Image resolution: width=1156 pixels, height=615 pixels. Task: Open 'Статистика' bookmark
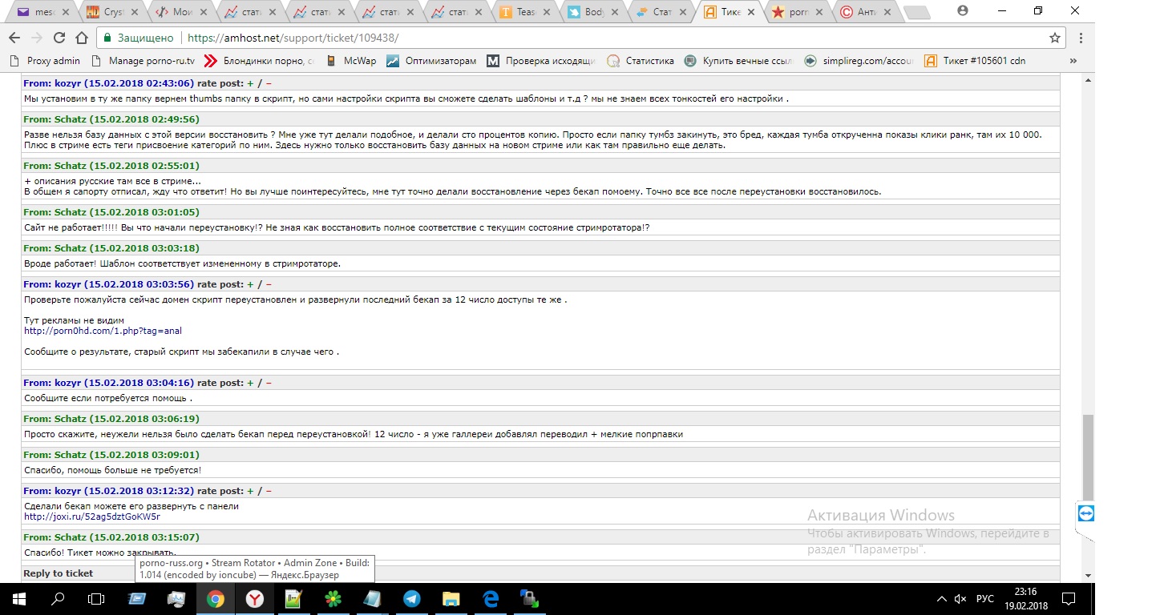(x=641, y=60)
